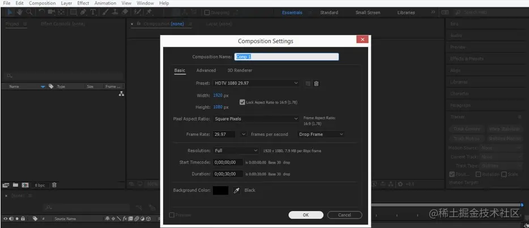
Task: Open the Animation menu
Action: tap(105, 3)
